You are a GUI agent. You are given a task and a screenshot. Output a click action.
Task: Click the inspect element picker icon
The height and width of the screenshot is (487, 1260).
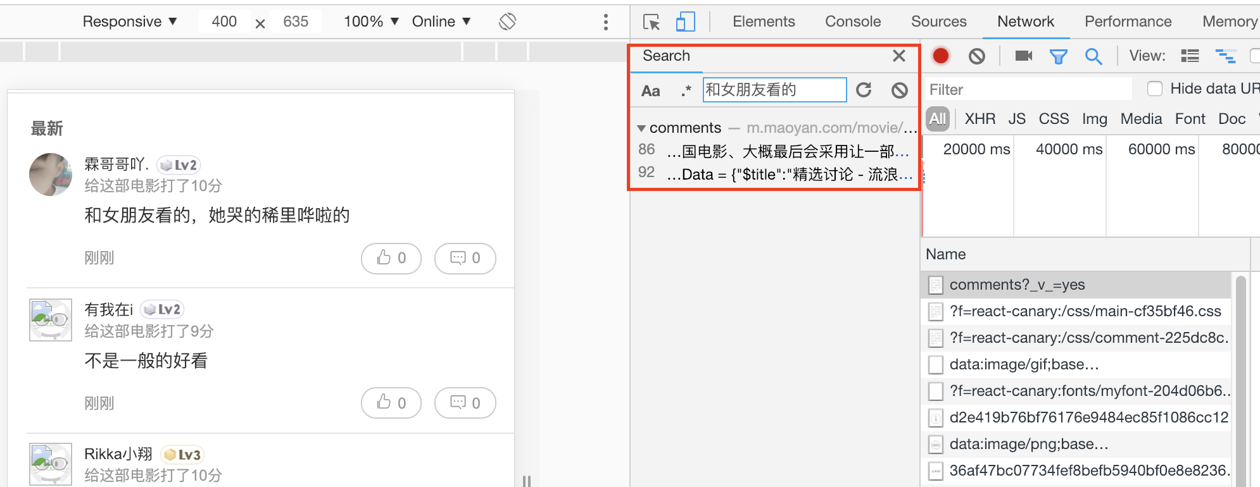(652, 22)
